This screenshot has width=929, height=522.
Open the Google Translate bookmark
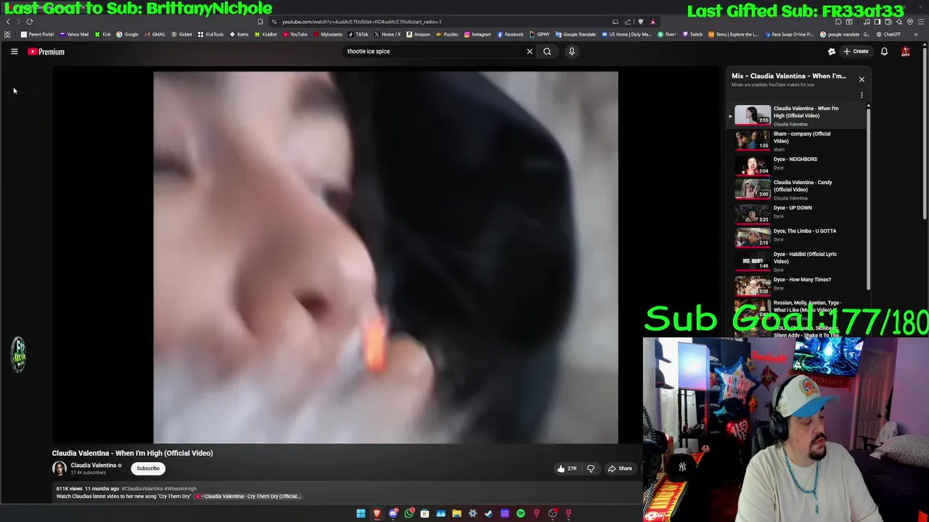point(575,34)
